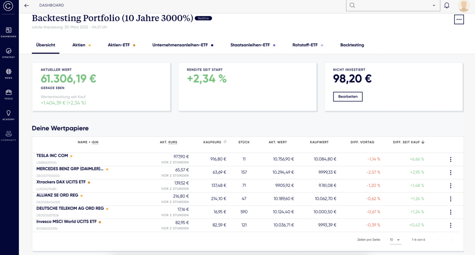Expand the search field dropdown arrow
Image resolution: width=475 pixels, height=255 pixels.
[x=434, y=6]
